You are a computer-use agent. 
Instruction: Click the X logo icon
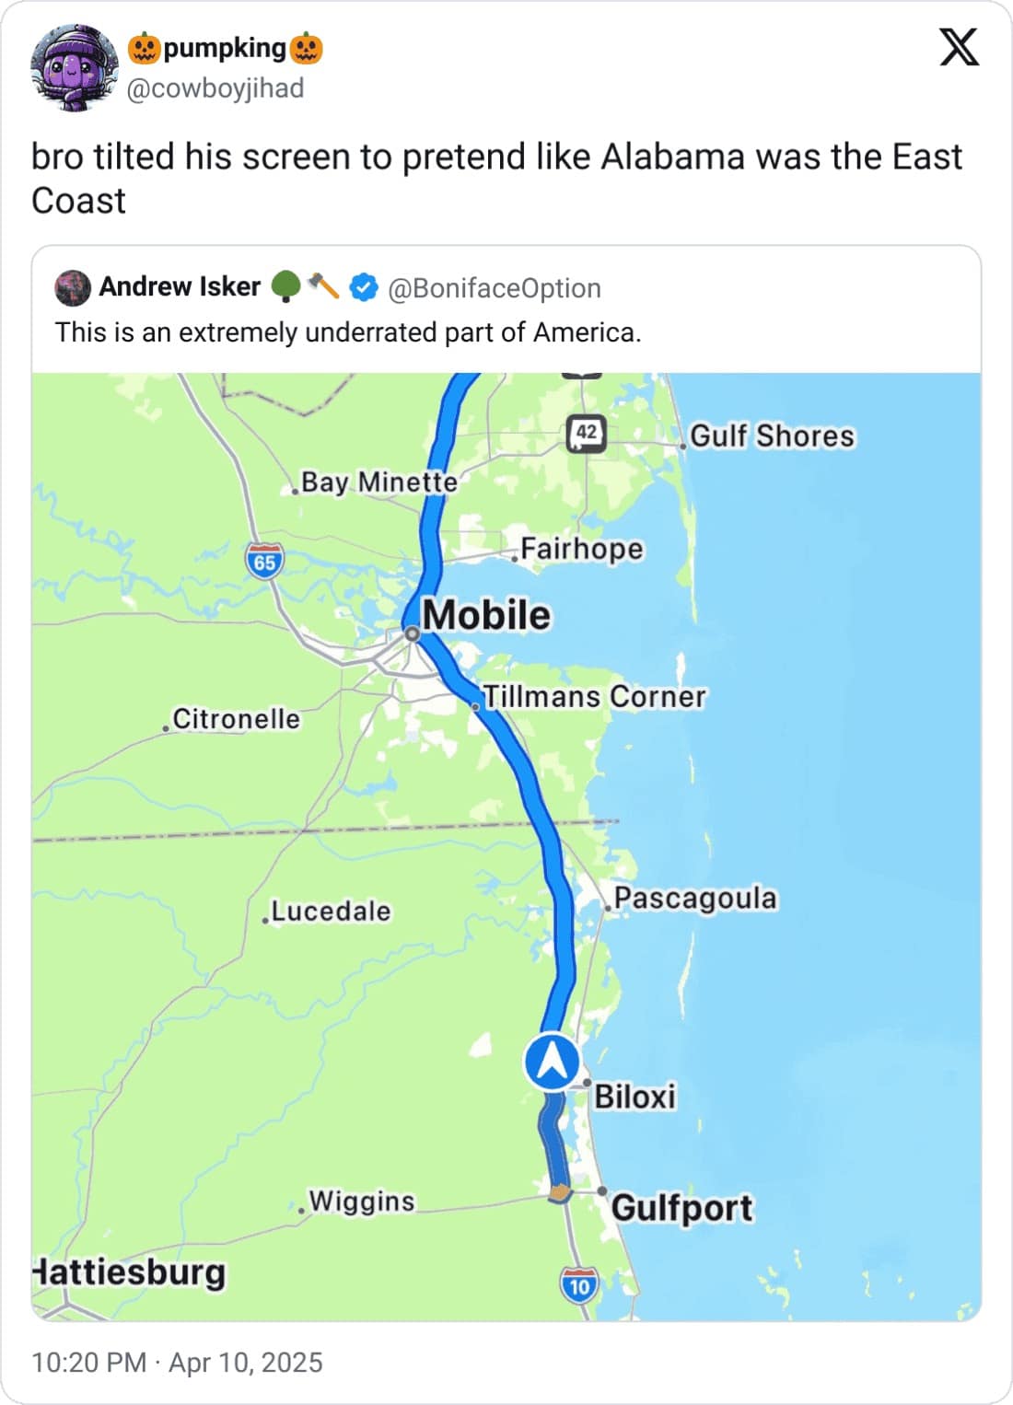(959, 47)
